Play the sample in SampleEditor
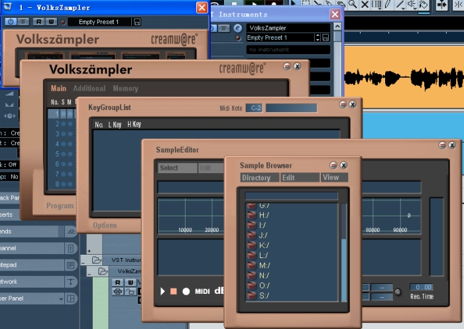464x329 pixels. (162, 291)
